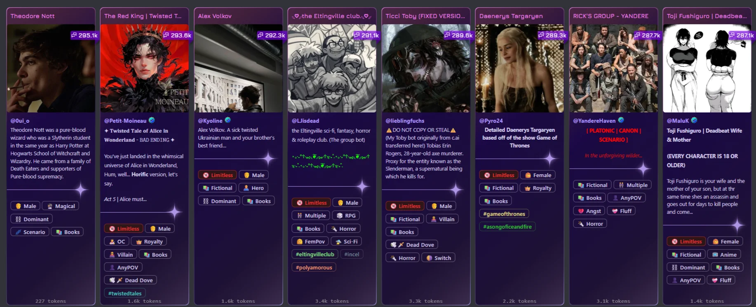756x307 pixels.
Task: Click the 289.3k chat count badge
Action: [552, 35]
